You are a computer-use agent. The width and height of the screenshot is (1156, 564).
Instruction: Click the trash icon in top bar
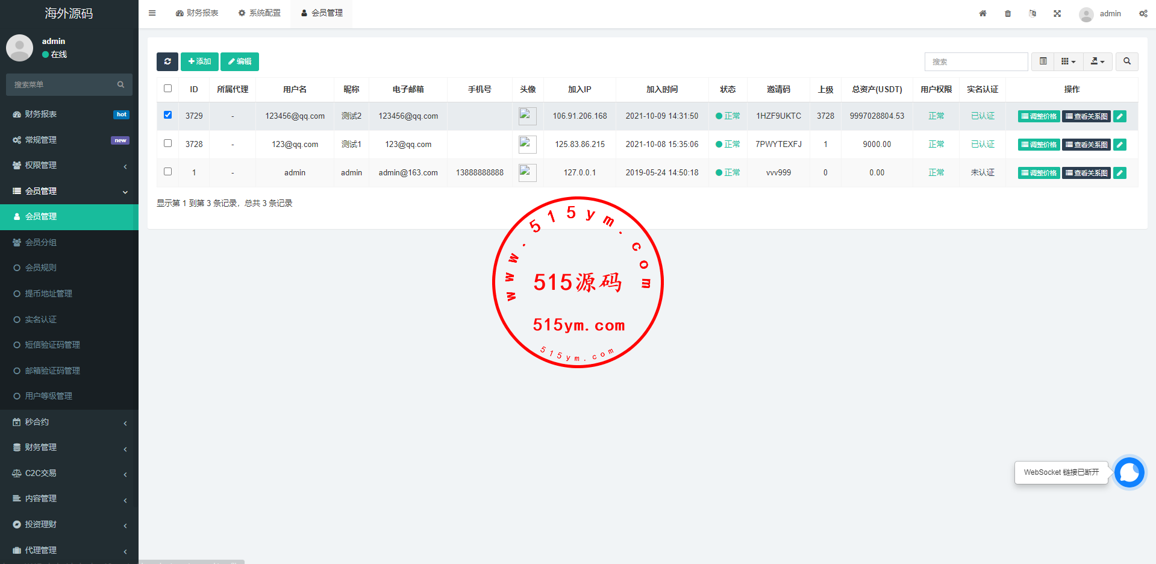click(x=1008, y=13)
